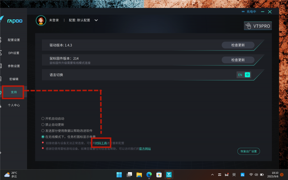This screenshot has width=288, height=180.
Task: Enable 禁止自动更新 option
Action: click(43, 125)
